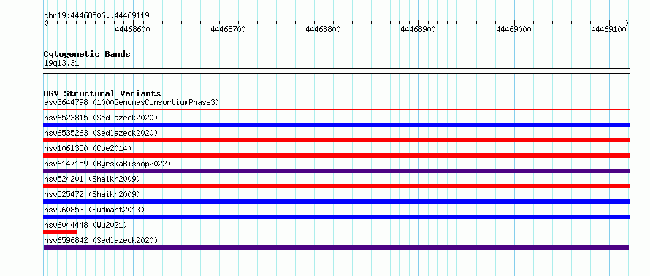Click the esv3644798 thin red variant line
The height and width of the screenshot is (276, 650).
pyautogui.click(x=336, y=110)
